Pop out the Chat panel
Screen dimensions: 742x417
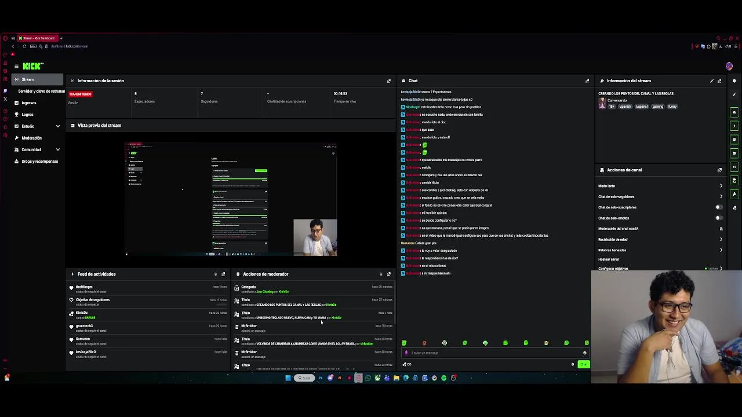point(587,81)
